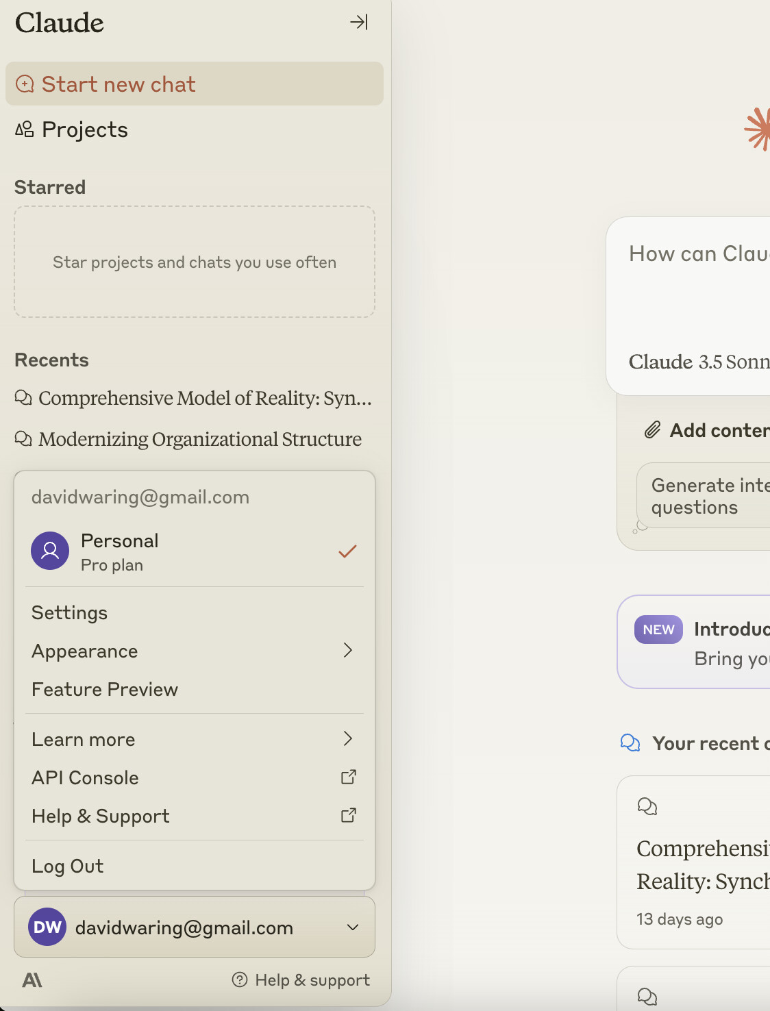
Task: Click chat icon beside Modernizing Organizational Structure
Action: click(23, 439)
